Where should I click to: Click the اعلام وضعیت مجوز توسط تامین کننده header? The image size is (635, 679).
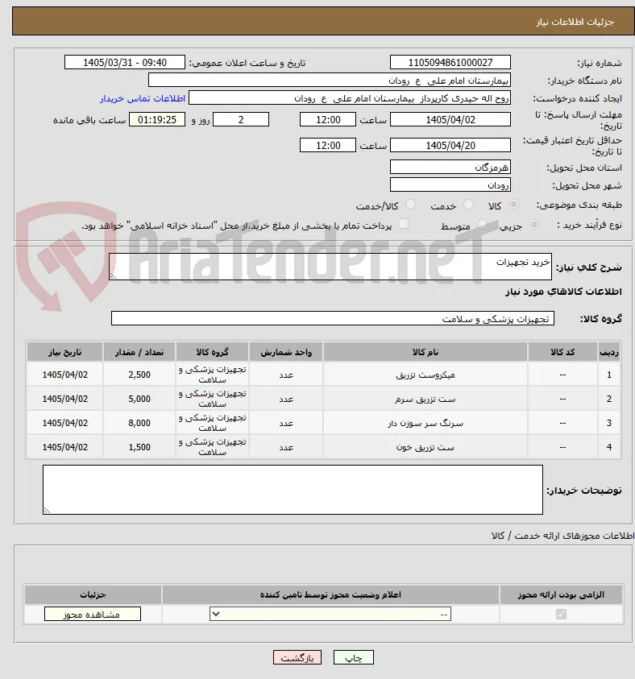click(330, 595)
